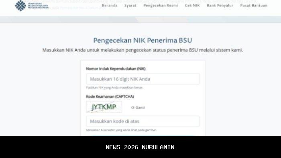Open Pusat Bantuan menu item

pos(254,6)
